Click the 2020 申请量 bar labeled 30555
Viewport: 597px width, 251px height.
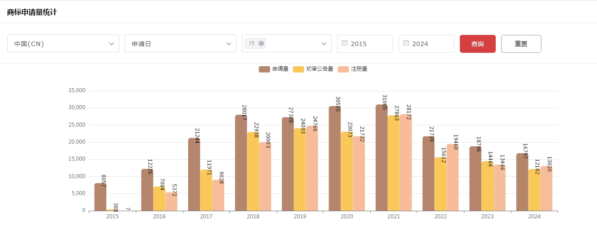coord(334,158)
